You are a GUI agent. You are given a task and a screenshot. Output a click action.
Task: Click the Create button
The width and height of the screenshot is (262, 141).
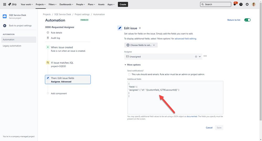point(123,4)
